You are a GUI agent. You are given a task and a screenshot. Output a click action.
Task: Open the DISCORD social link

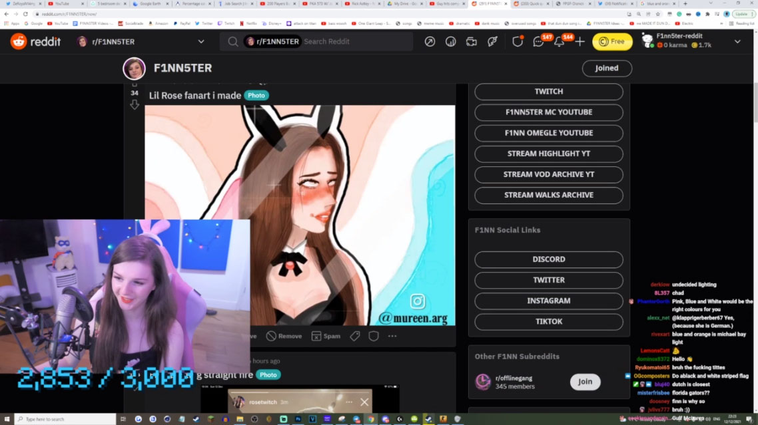pyautogui.click(x=549, y=259)
